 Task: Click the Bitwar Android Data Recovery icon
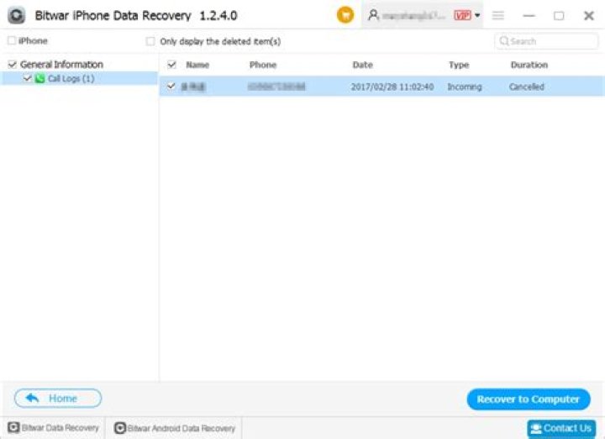click(120, 428)
